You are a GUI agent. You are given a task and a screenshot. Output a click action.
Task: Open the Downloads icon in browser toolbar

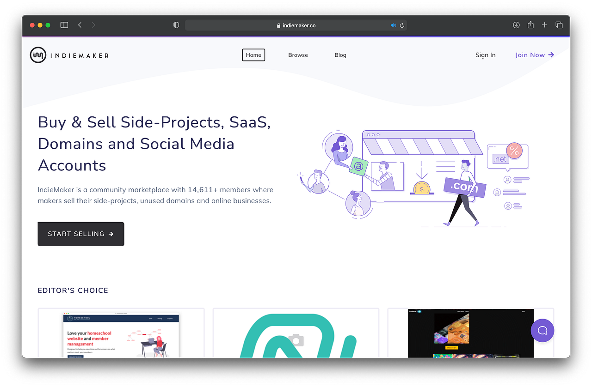pyautogui.click(x=516, y=25)
